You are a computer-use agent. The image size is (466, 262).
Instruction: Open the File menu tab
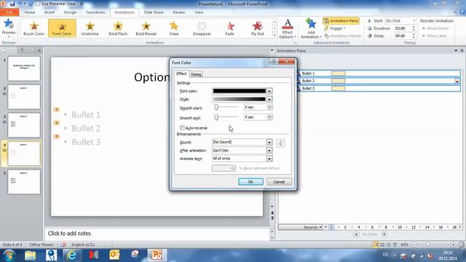point(9,12)
